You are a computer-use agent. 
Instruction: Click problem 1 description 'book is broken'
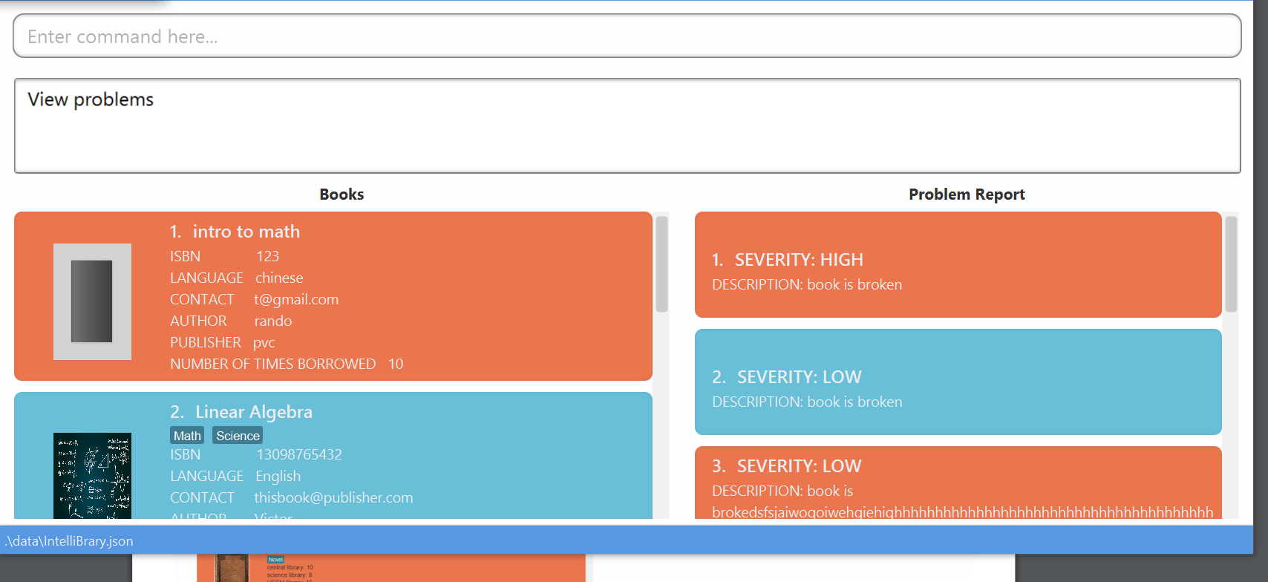point(854,284)
